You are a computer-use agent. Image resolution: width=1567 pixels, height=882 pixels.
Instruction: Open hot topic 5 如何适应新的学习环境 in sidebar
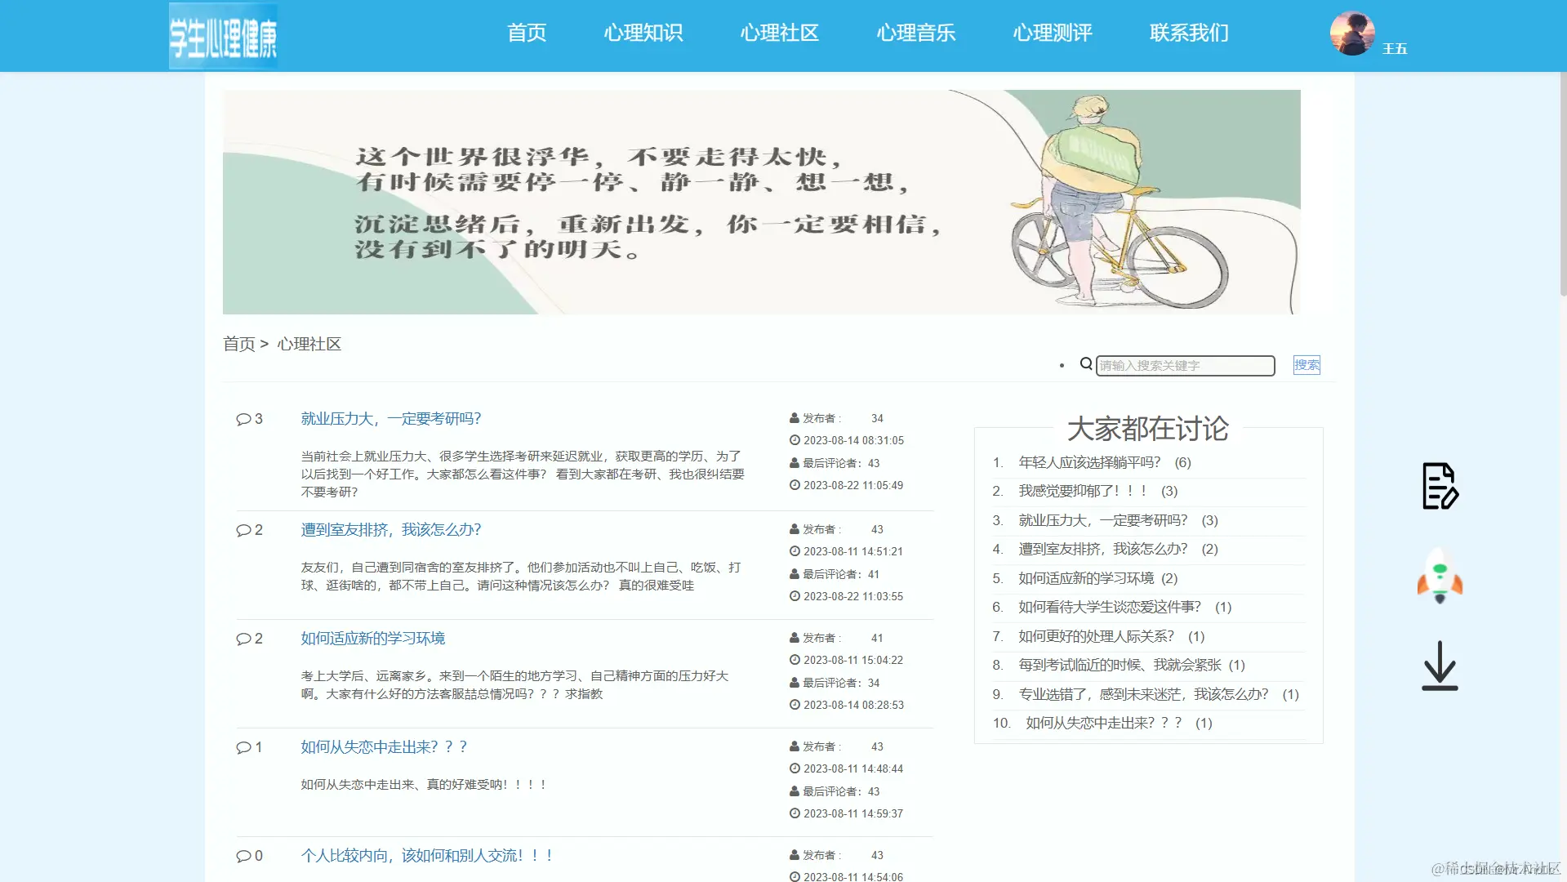tap(1086, 578)
